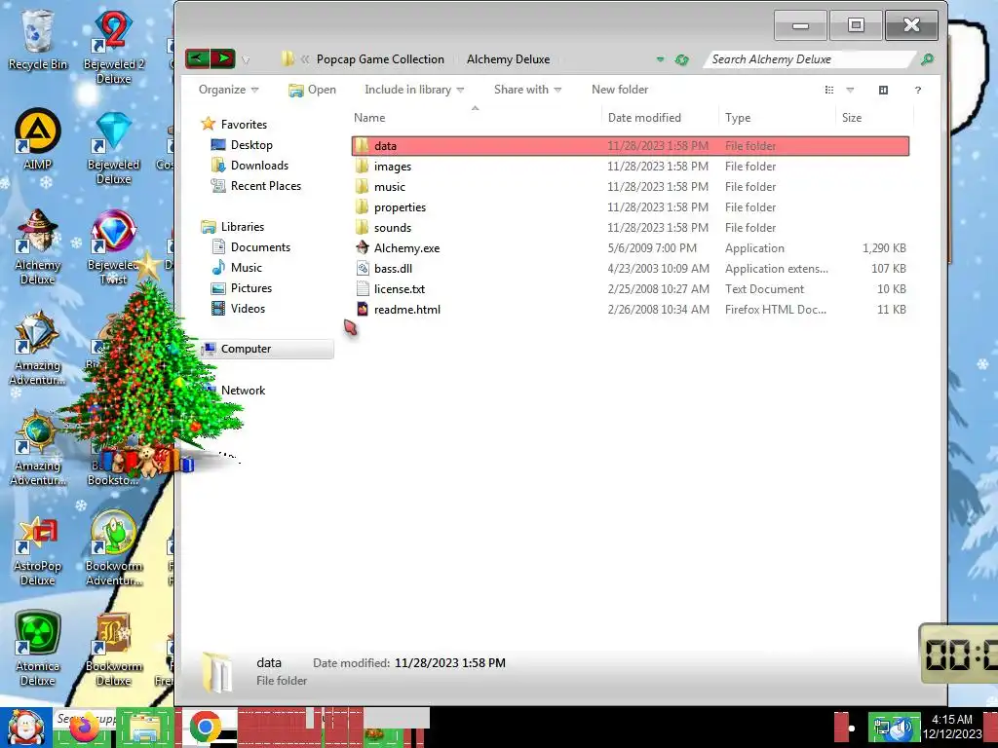Click the search magnifier icon
This screenshot has height=748, width=998.
[927, 59]
